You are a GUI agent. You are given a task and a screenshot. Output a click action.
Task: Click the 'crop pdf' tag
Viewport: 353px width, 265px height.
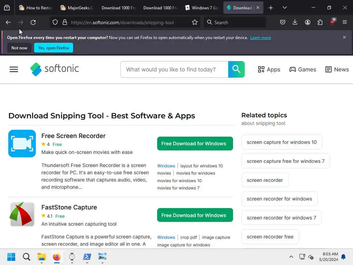click(189, 237)
